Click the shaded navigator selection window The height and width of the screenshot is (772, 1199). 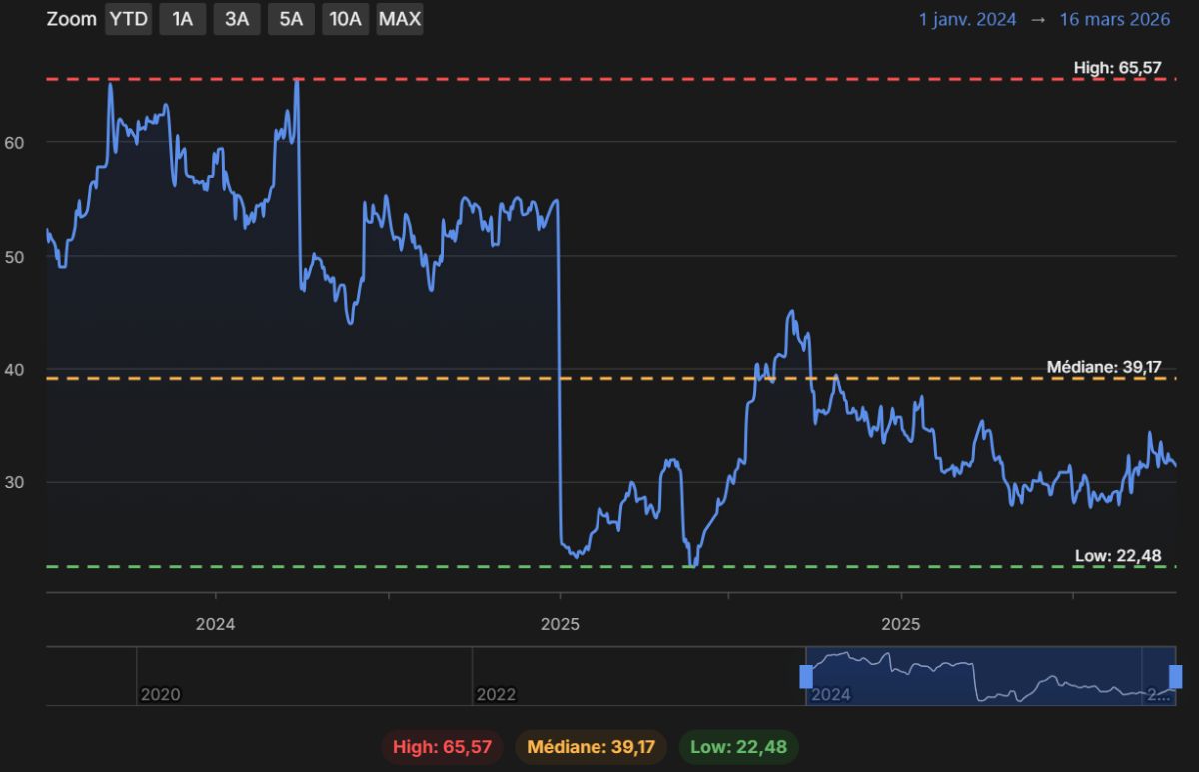(x=991, y=677)
